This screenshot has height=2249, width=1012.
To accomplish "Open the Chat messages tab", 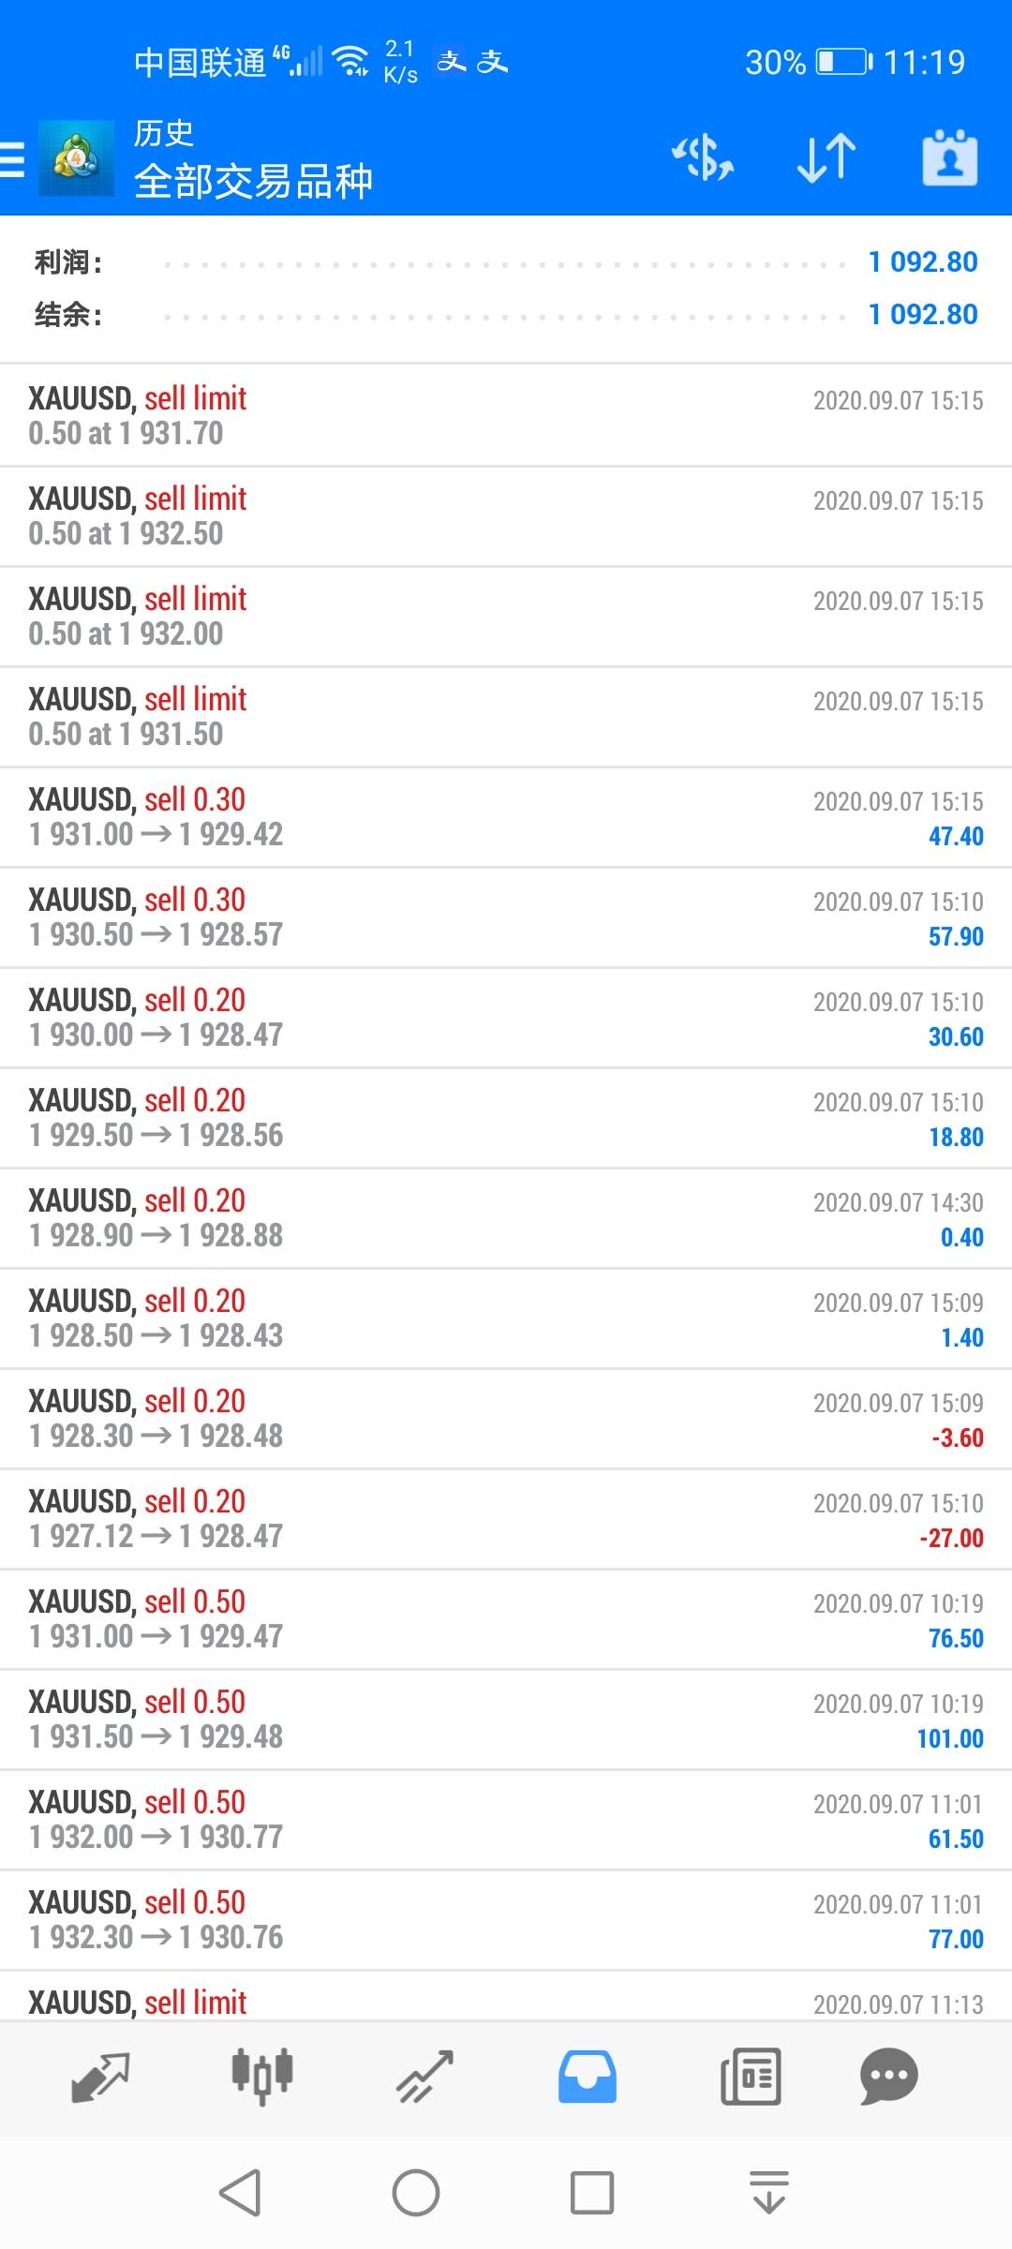I will pyautogui.click(x=888, y=2077).
